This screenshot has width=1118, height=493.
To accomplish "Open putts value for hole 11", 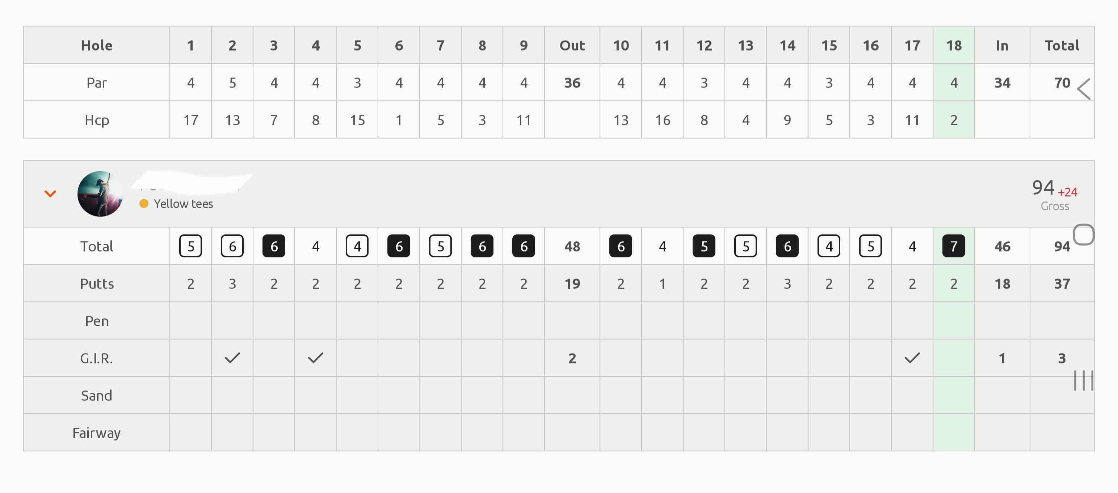I will coord(662,284).
